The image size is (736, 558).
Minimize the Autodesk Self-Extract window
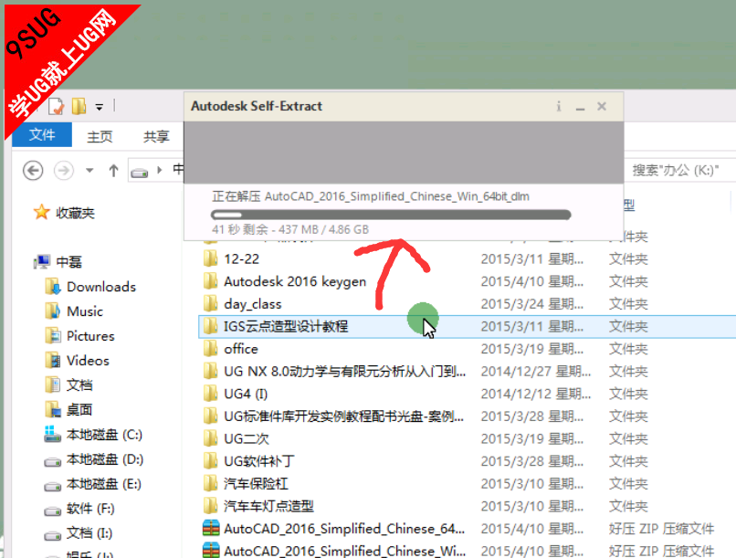point(580,108)
